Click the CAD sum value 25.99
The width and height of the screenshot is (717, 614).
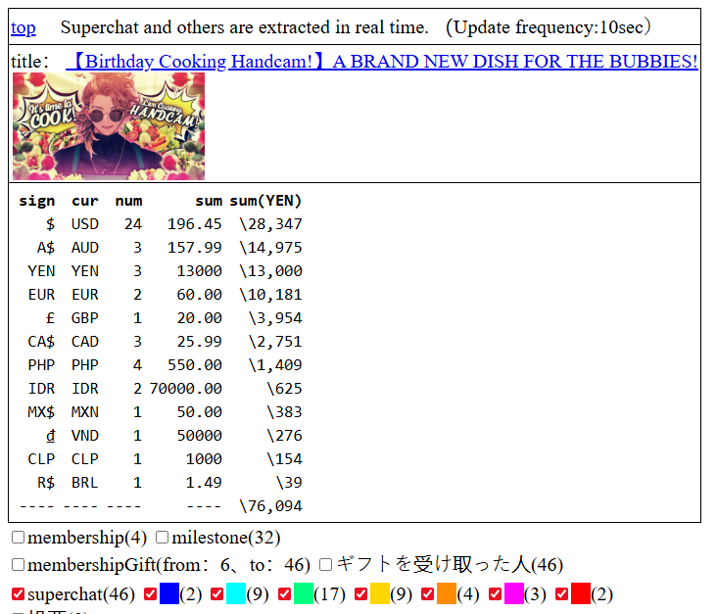pos(200,342)
